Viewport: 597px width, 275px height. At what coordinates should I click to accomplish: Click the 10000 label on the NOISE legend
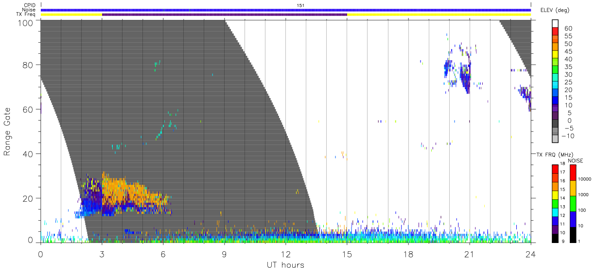tap(585, 179)
